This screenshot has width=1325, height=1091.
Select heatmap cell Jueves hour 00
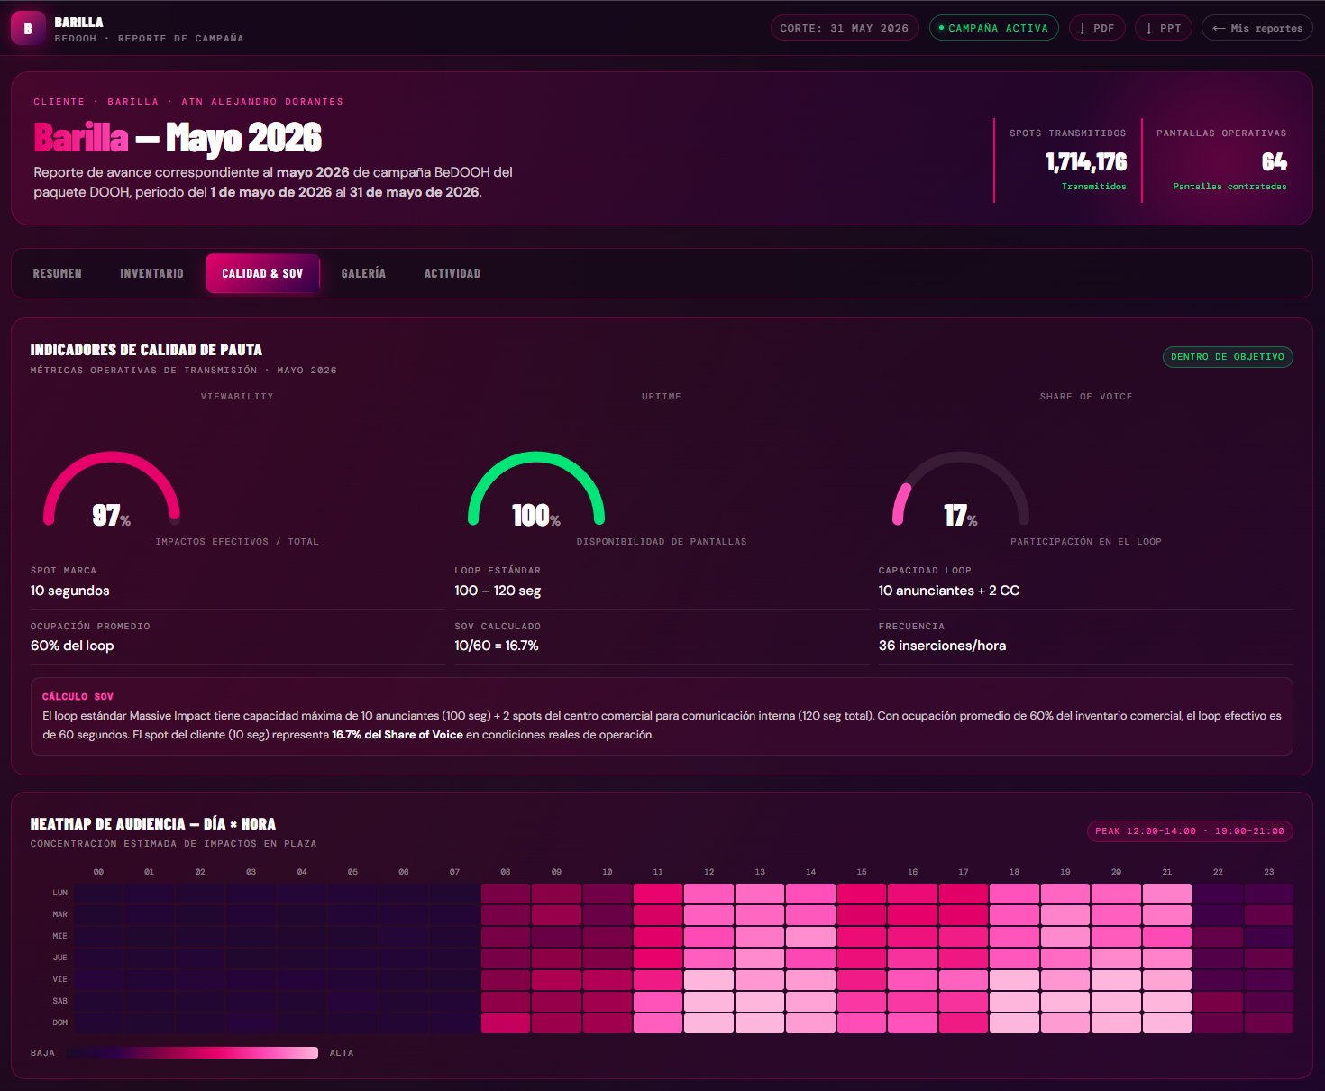click(98, 958)
